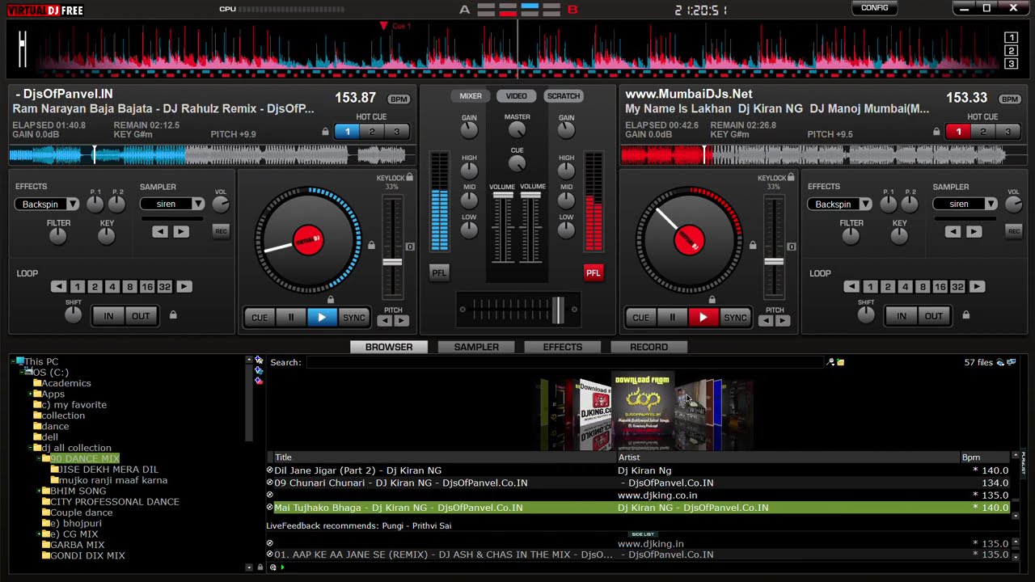Open the CONFIG settings
1035x582 pixels.
(x=874, y=8)
